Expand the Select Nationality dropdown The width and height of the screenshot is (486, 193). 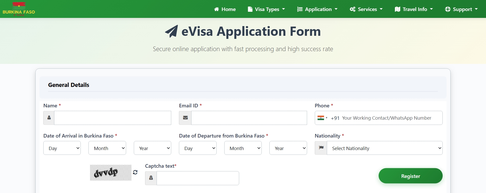384,148
